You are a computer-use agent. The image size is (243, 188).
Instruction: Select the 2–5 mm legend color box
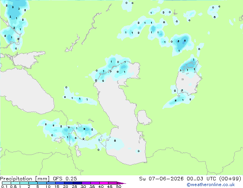(x=33, y=183)
